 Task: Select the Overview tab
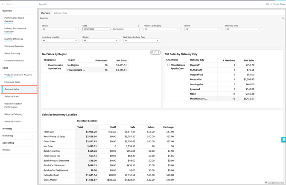pos(45,13)
